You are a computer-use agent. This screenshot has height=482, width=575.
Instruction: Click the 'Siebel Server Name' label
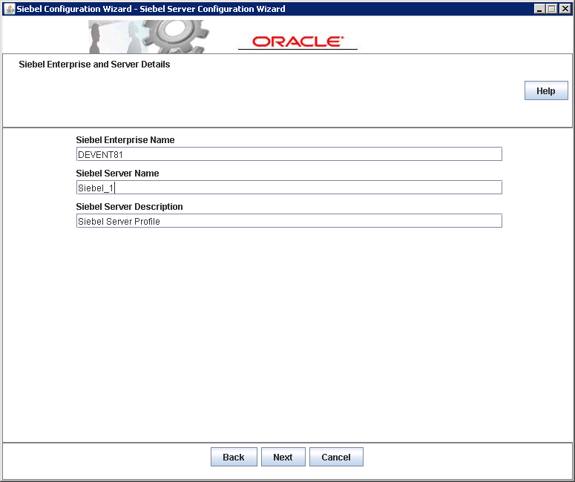coord(117,173)
